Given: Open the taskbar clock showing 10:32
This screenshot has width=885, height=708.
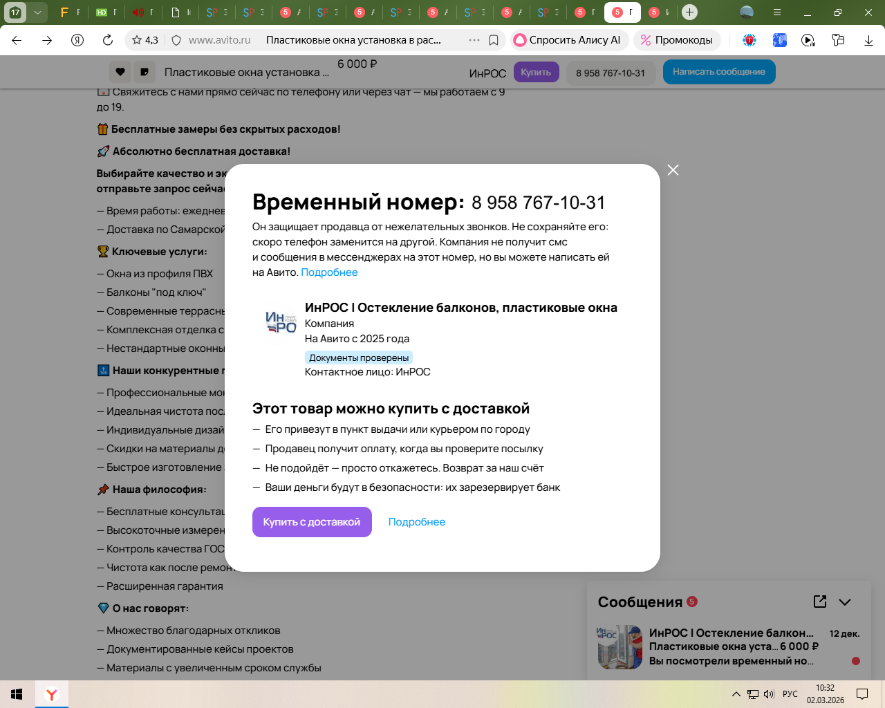Looking at the screenshot, I should click(826, 694).
